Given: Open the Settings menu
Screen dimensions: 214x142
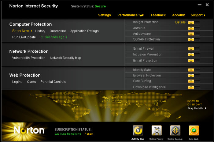Looking at the screenshot, I should pos(105,15).
